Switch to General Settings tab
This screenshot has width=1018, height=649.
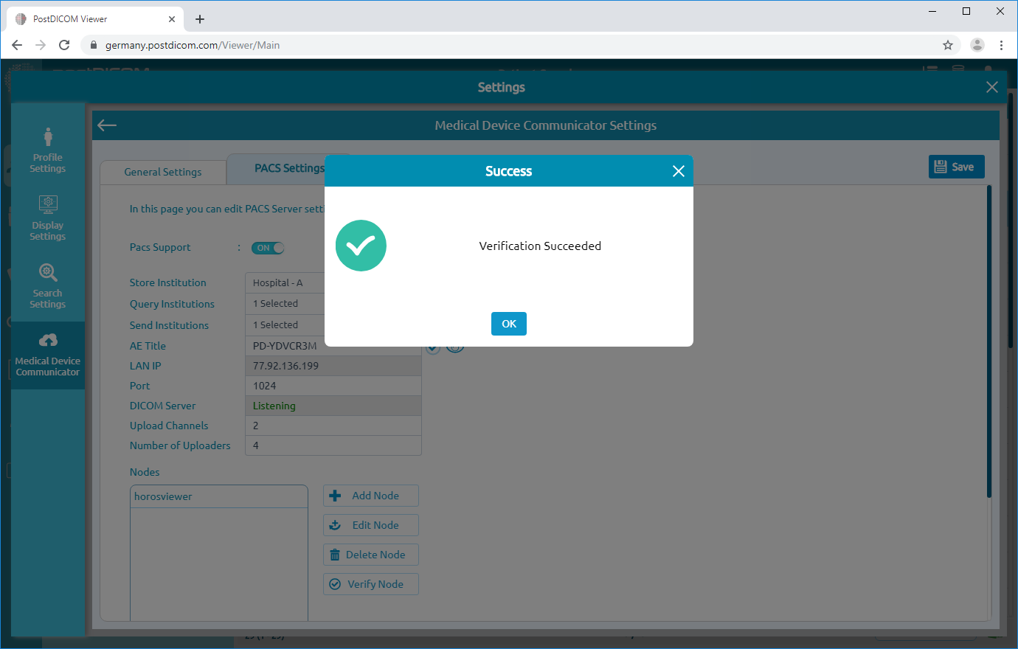[x=163, y=172]
